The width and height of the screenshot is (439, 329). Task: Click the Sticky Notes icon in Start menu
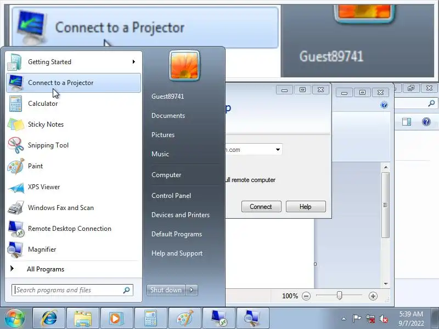pyautogui.click(x=16, y=124)
